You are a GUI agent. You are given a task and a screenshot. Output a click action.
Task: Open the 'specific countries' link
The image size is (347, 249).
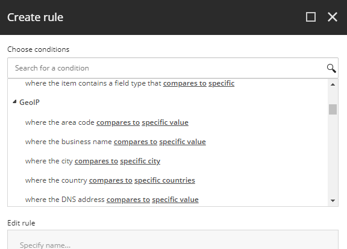coord(164,180)
